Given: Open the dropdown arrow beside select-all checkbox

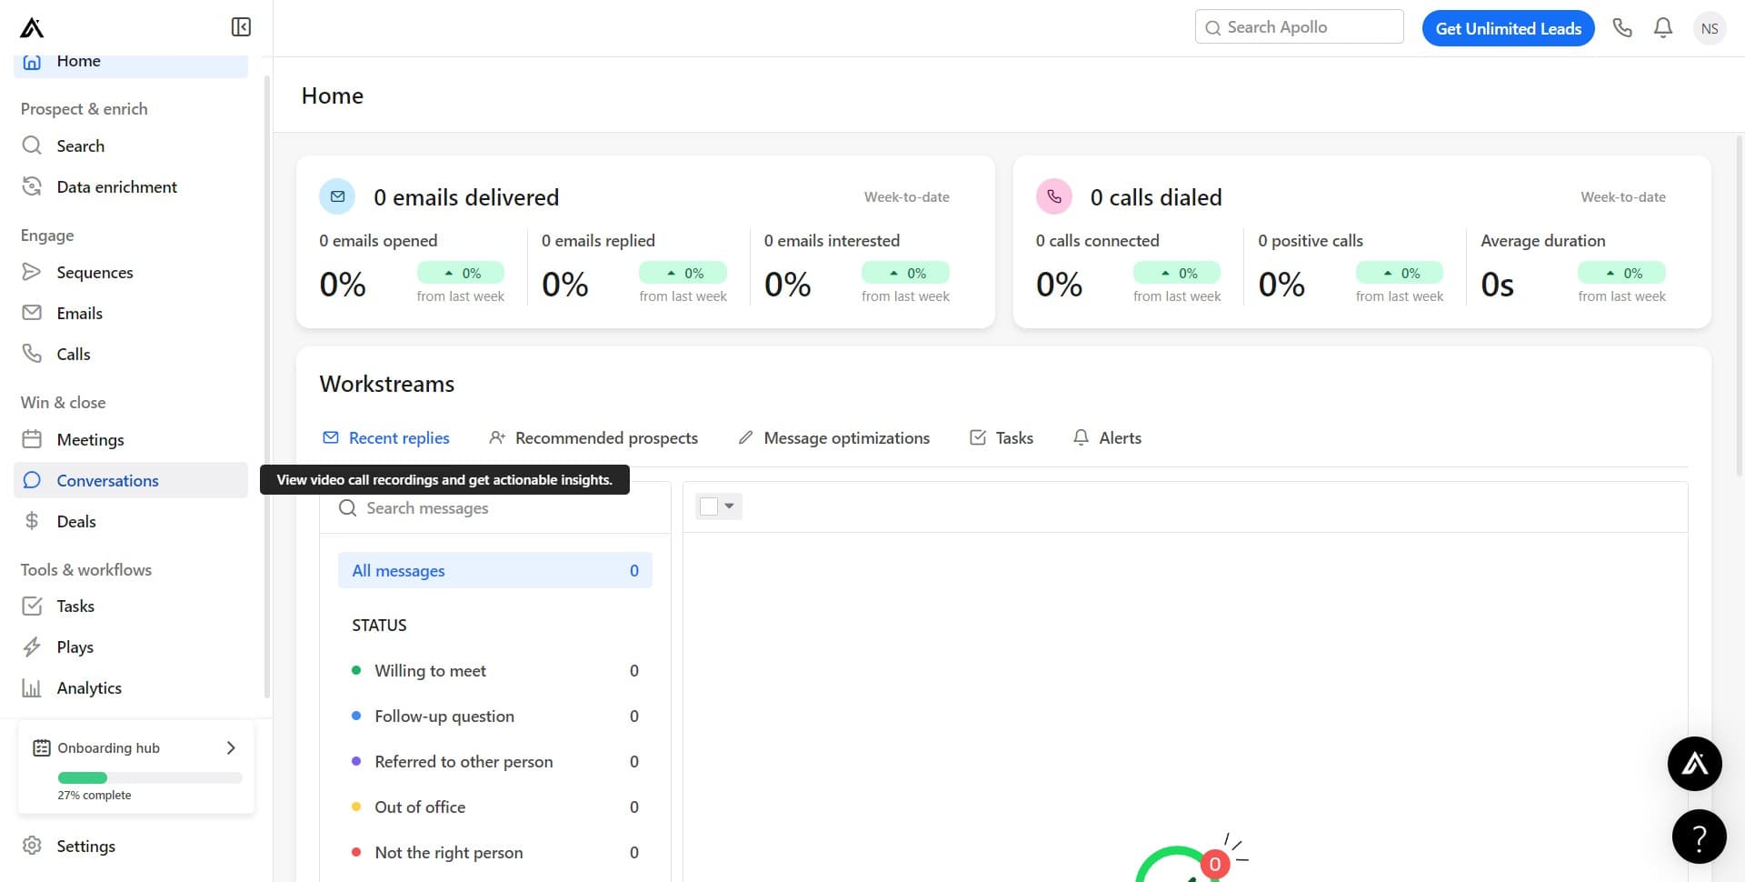Looking at the screenshot, I should click(730, 506).
